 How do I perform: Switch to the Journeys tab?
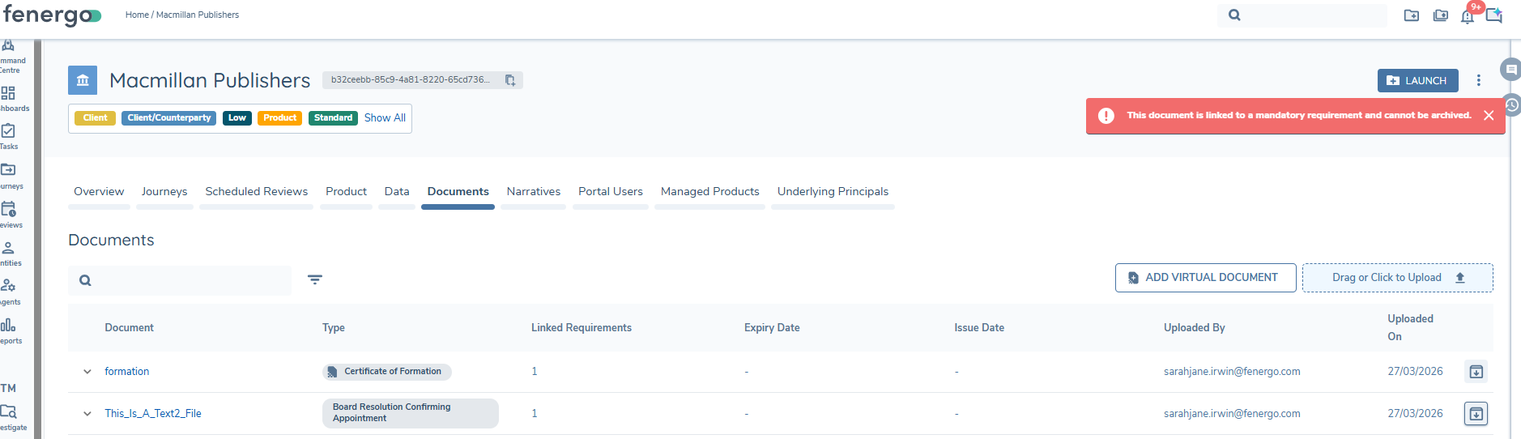coord(164,192)
